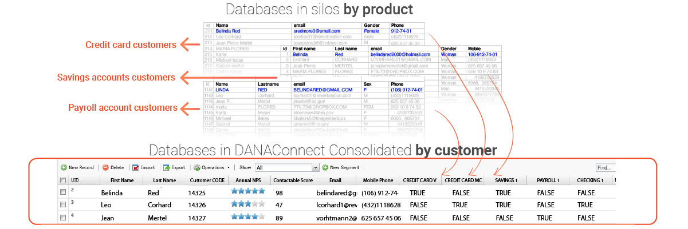Screen dimensions: 688x229
Task: Click the Customer CODE column header
Action: pyautogui.click(x=207, y=180)
